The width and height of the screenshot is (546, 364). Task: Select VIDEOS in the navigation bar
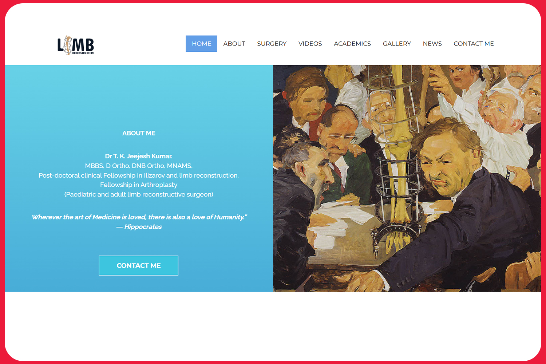tap(310, 44)
